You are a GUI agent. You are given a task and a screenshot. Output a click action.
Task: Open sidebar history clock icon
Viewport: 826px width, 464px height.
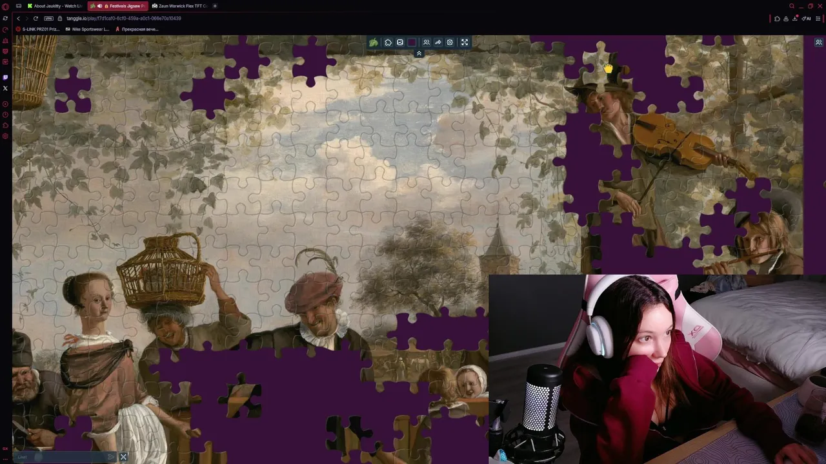coord(5,115)
